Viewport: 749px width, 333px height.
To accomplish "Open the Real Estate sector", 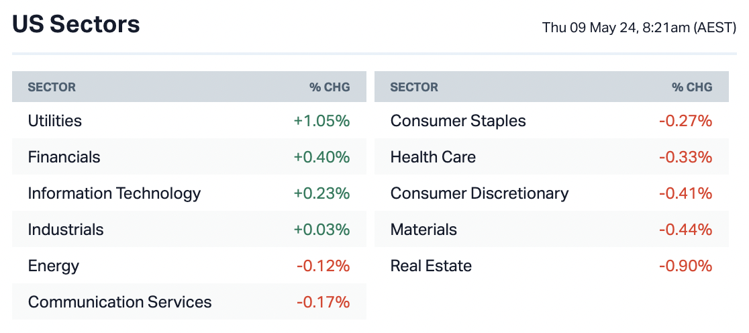I will pos(431,266).
